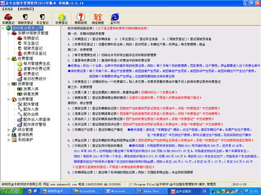Select 系统维护 folder node

tap(25, 140)
